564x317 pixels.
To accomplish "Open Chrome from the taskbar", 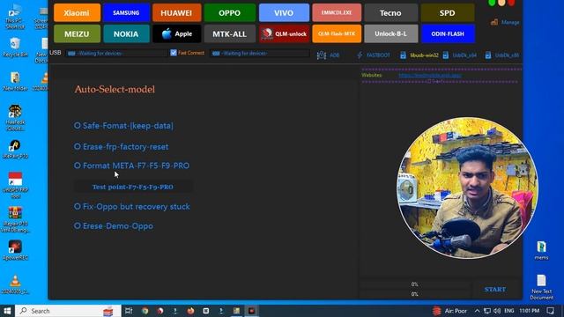I will tap(145, 311).
